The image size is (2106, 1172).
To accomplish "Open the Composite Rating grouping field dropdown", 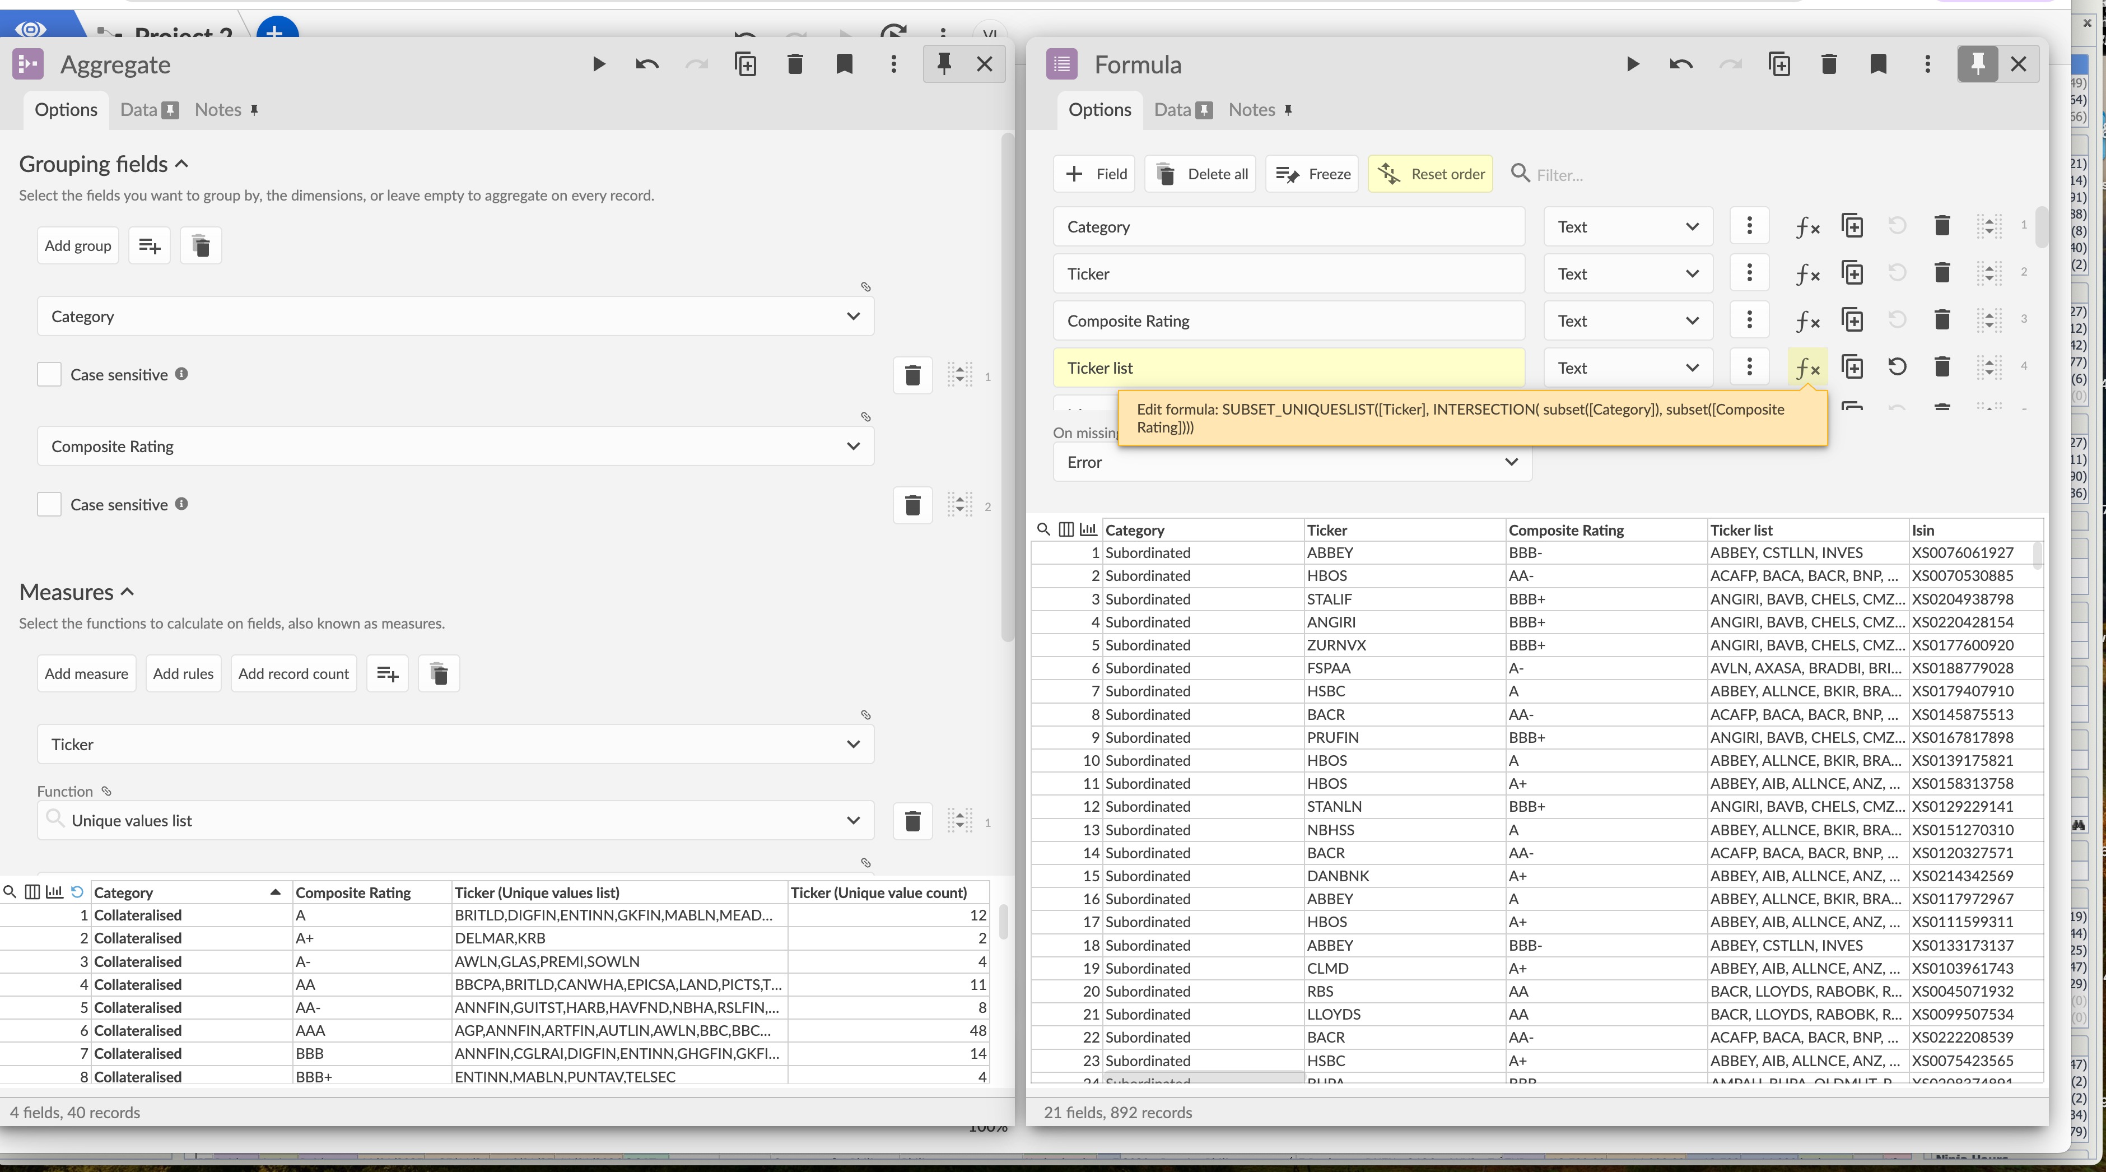I will click(x=455, y=447).
